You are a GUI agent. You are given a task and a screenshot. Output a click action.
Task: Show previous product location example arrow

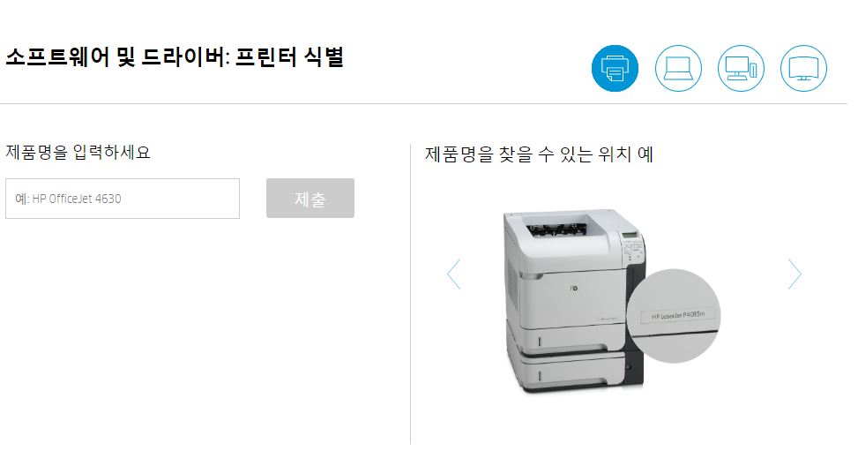click(x=454, y=274)
